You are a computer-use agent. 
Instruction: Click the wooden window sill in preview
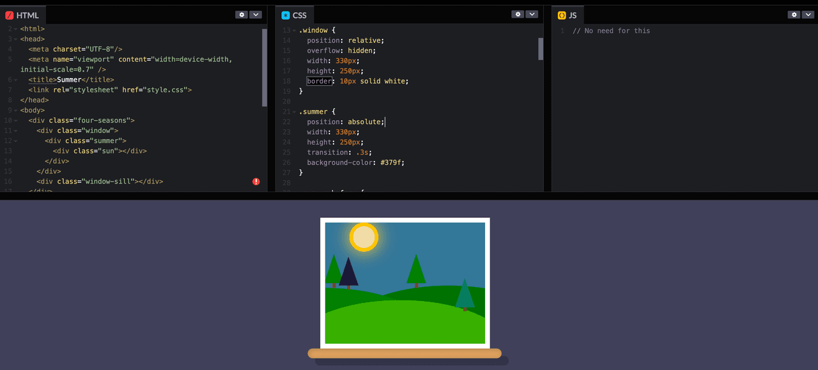click(x=404, y=353)
